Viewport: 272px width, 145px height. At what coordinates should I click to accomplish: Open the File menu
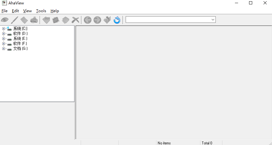[x=4, y=11]
